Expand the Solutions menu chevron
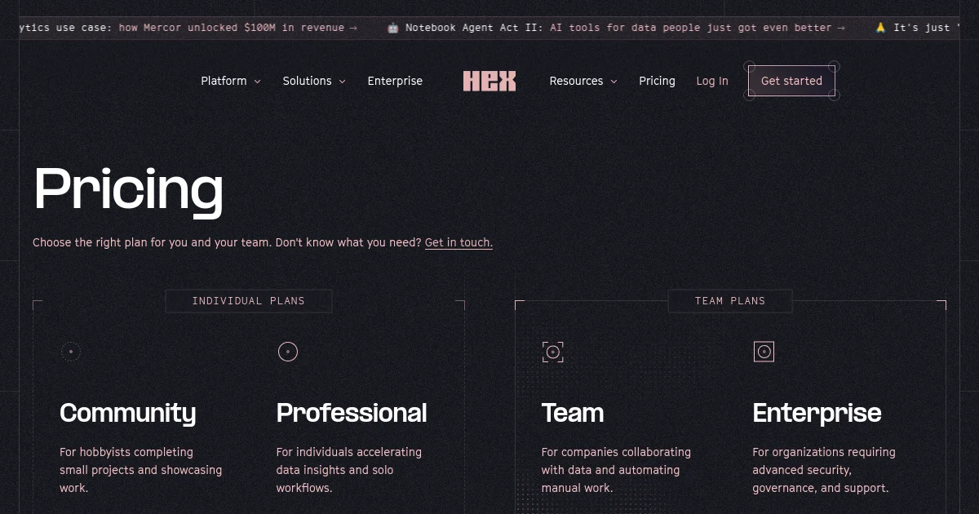 342,82
